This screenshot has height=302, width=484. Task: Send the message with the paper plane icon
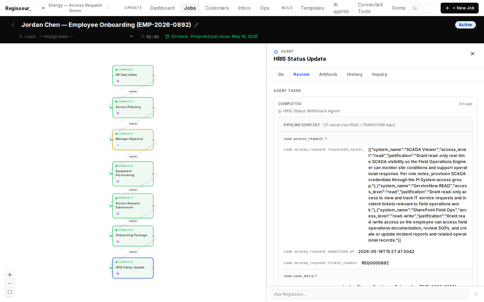[476, 294]
